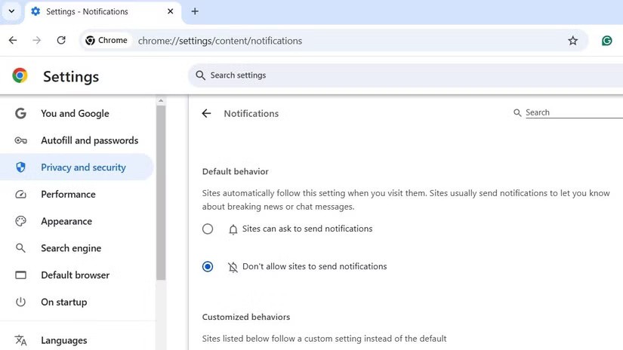Open You and Google settings section

point(75,113)
